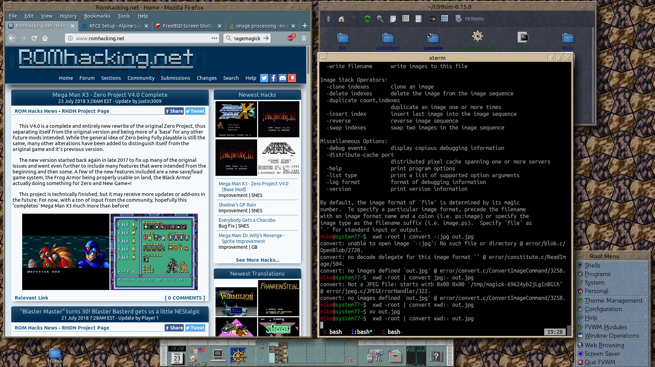Screen dimensions: 655x367
Task: Click the magnifier search icon in file manager
Action: click(x=380, y=19)
